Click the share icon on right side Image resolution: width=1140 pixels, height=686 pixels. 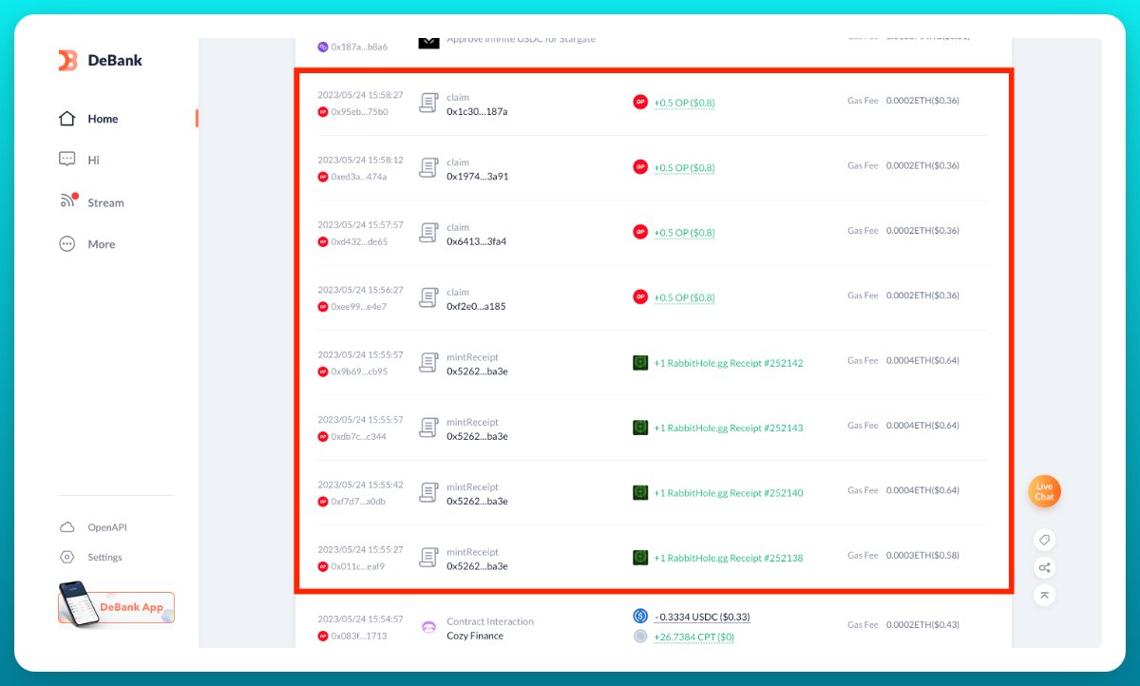click(1044, 567)
